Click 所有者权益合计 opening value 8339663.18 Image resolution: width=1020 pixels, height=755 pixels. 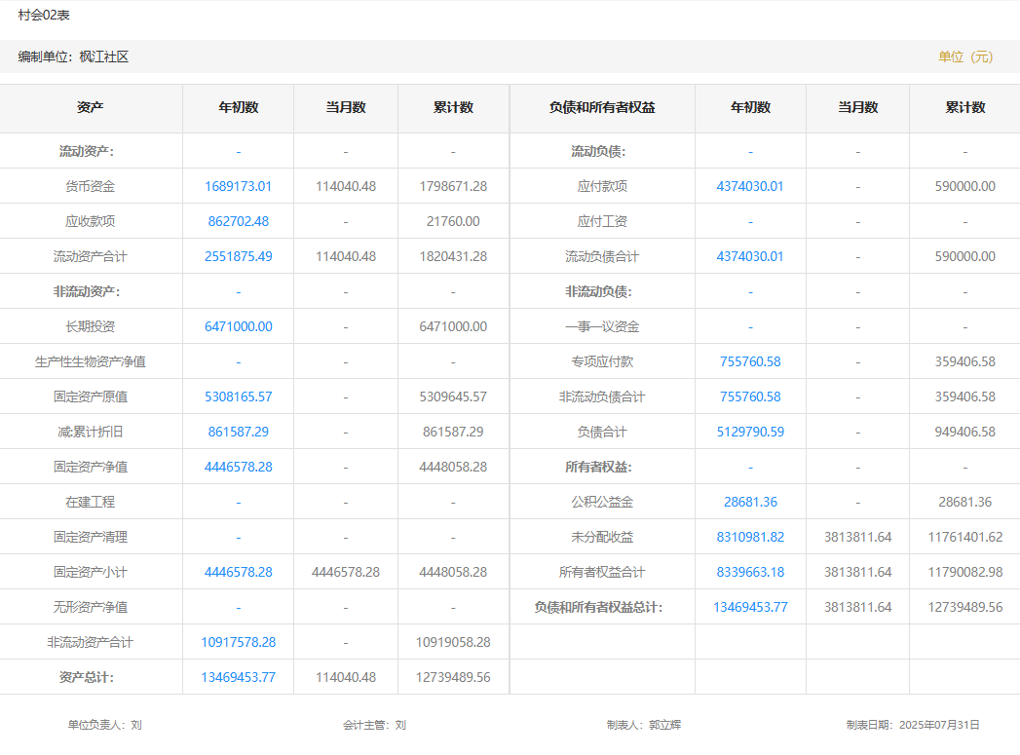[x=750, y=572]
